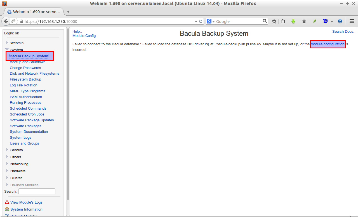This screenshot has height=217, width=358.
Task: Click the blue globe toolbar icon
Action: coord(340,21)
